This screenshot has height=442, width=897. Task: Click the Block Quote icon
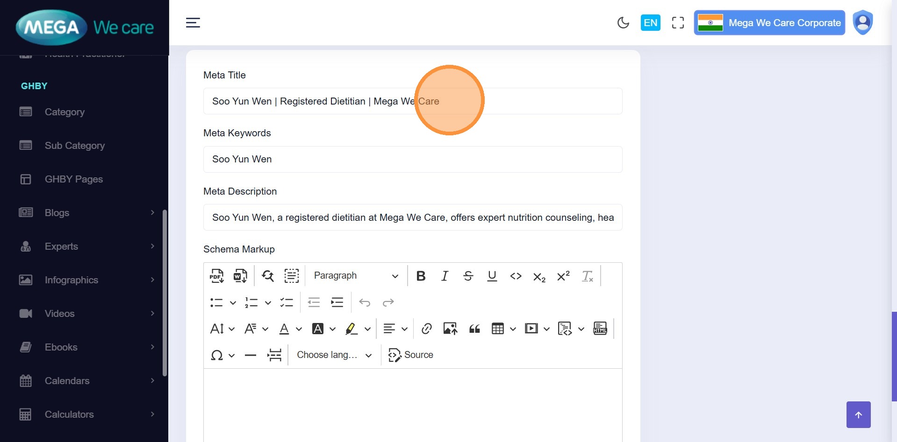pyautogui.click(x=474, y=329)
